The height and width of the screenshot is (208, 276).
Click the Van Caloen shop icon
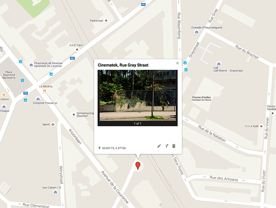coord(56,192)
